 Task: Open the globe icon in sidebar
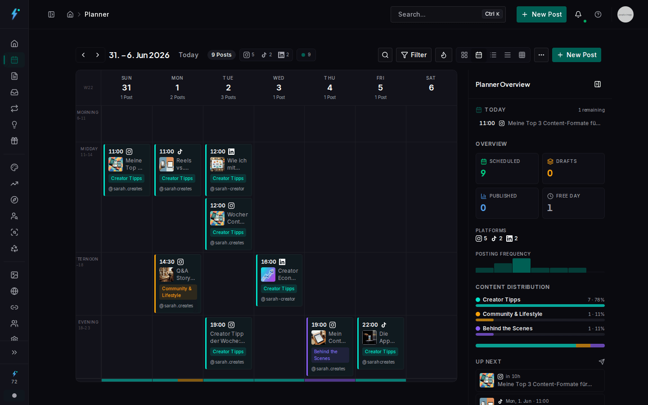tap(14, 291)
